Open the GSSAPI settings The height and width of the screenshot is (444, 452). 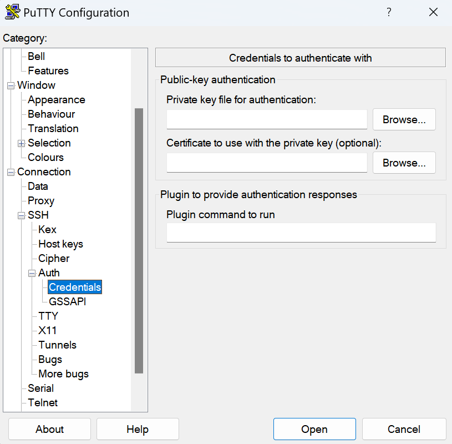(x=68, y=301)
